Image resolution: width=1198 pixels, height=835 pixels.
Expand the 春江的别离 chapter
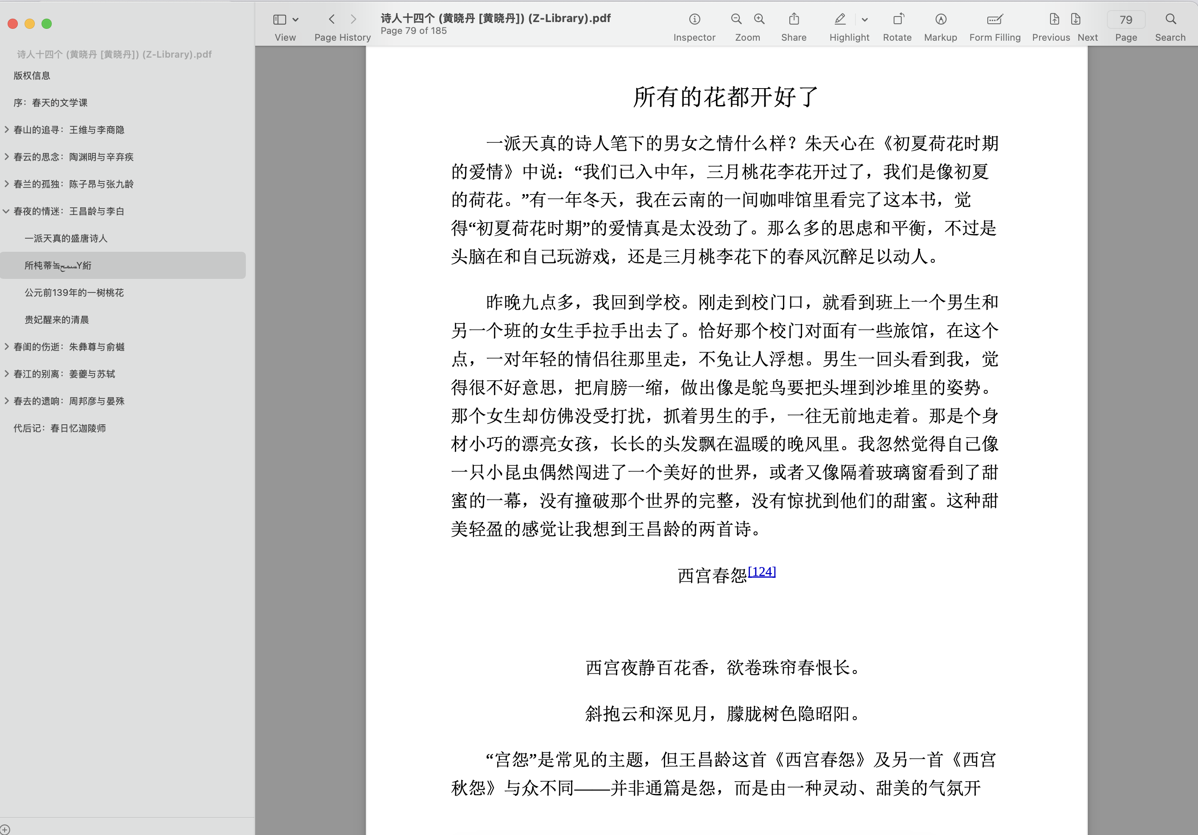coord(6,374)
